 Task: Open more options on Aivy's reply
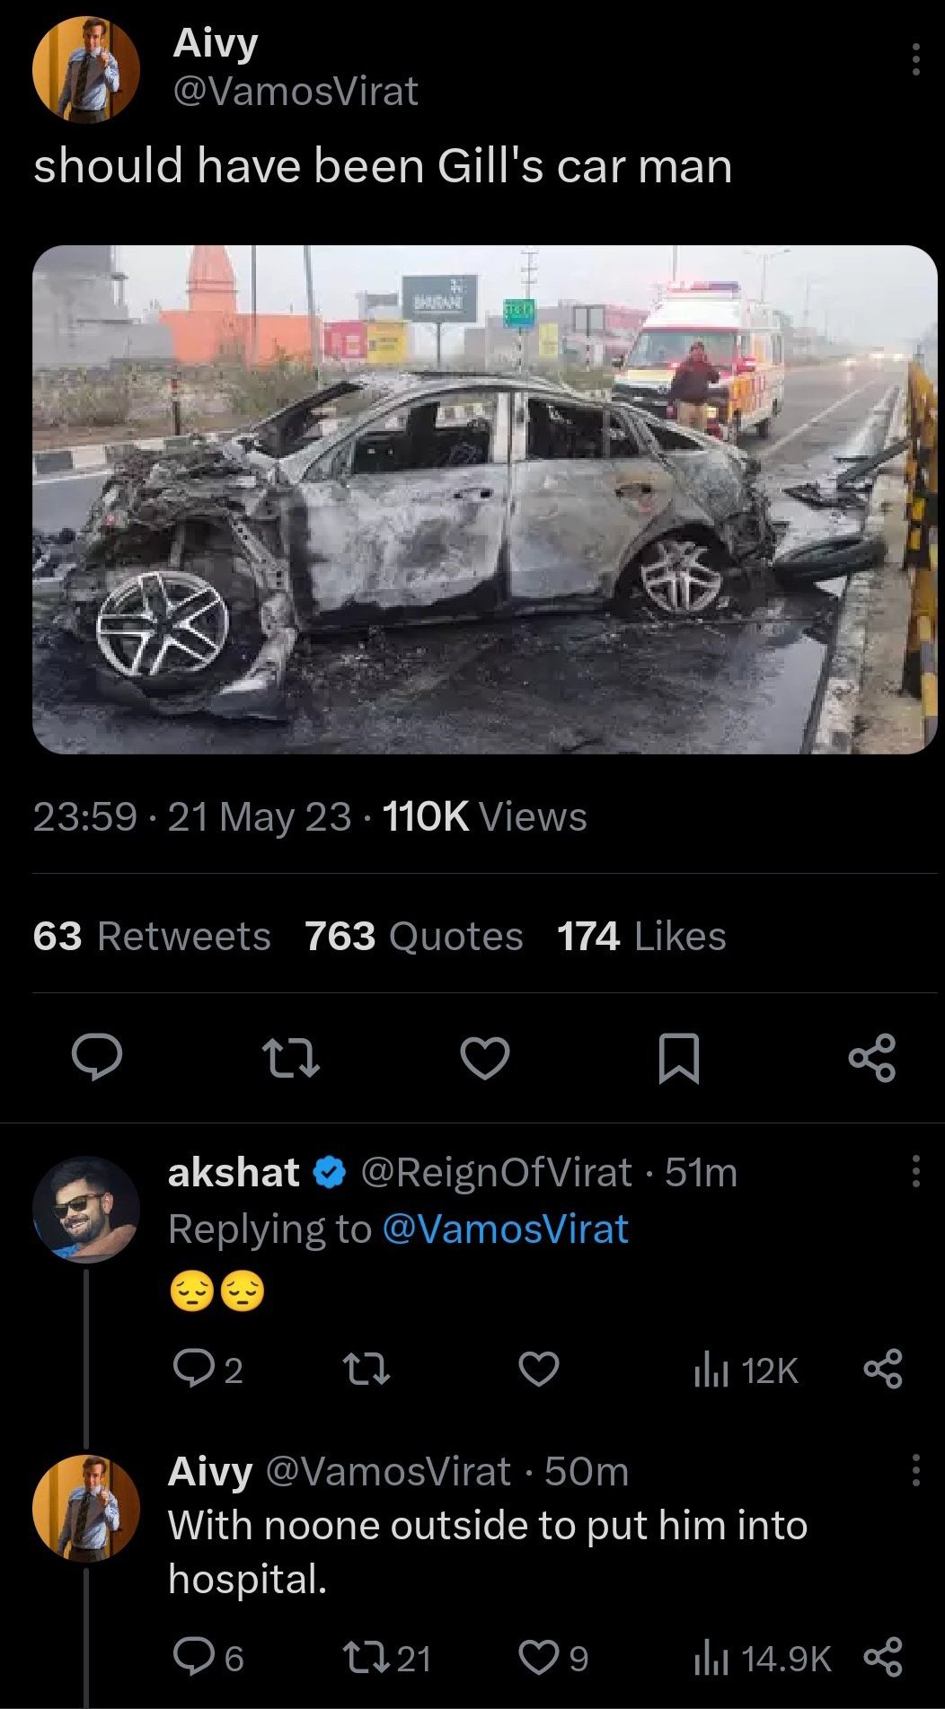pyautogui.click(x=915, y=1470)
